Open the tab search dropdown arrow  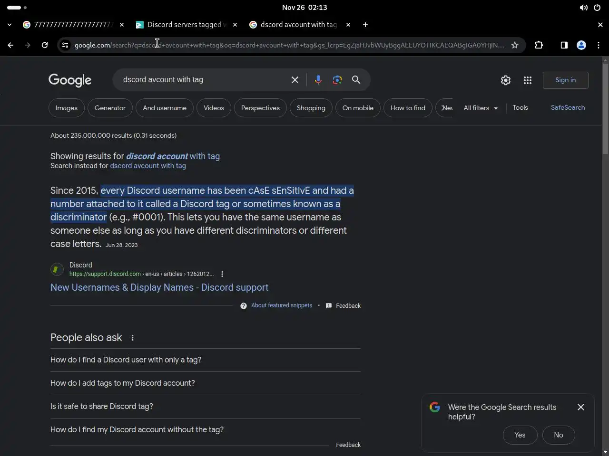[10, 25]
